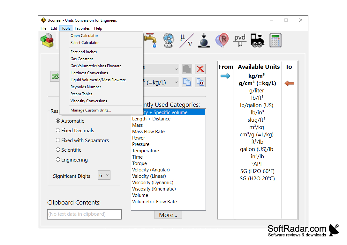This screenshot has width=347, height=245.
Task: Click the colored building blocks toolbar icon
Action: tap(47, 40)
